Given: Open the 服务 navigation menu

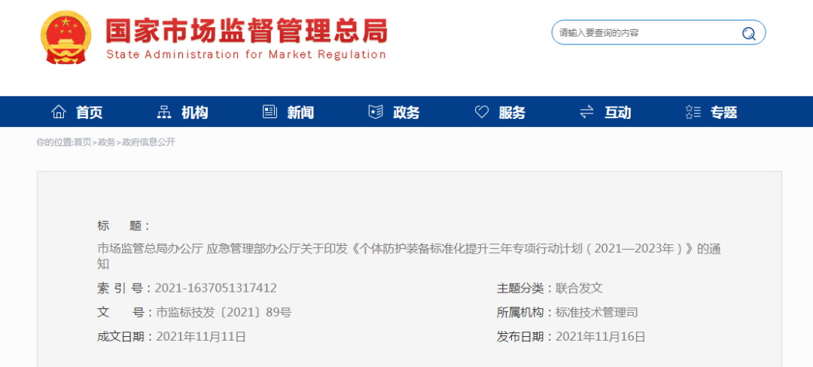Looking at the screenshot, I should tap(512, 112).
